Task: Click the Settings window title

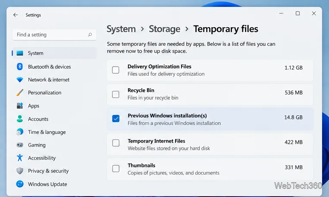Action: pyautogui.click(x=33, y=15)
